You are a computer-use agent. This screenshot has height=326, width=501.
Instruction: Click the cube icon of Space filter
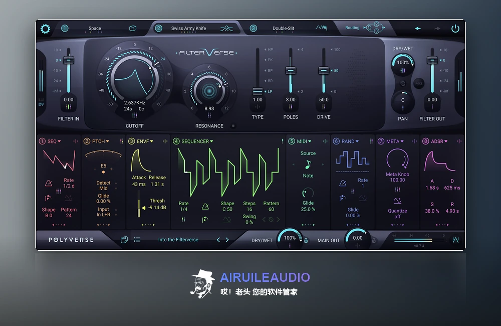(133, 28)
